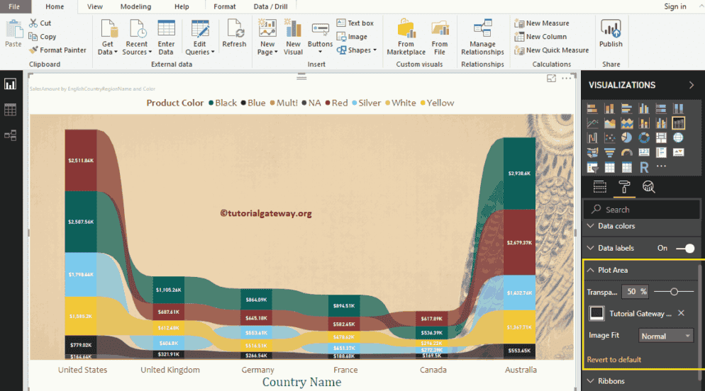The image size is (705, 391).
Task: Select the Filled map visual
Action: point(592,152)
